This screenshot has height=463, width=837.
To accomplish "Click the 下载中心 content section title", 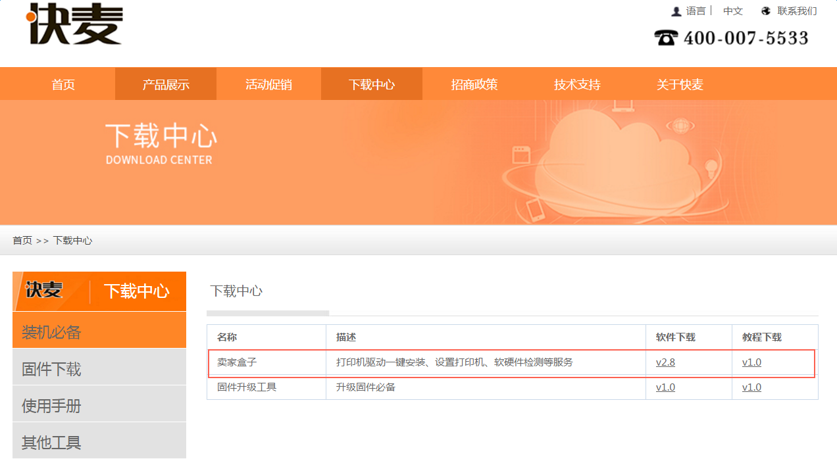I will [x=236, y=291].
